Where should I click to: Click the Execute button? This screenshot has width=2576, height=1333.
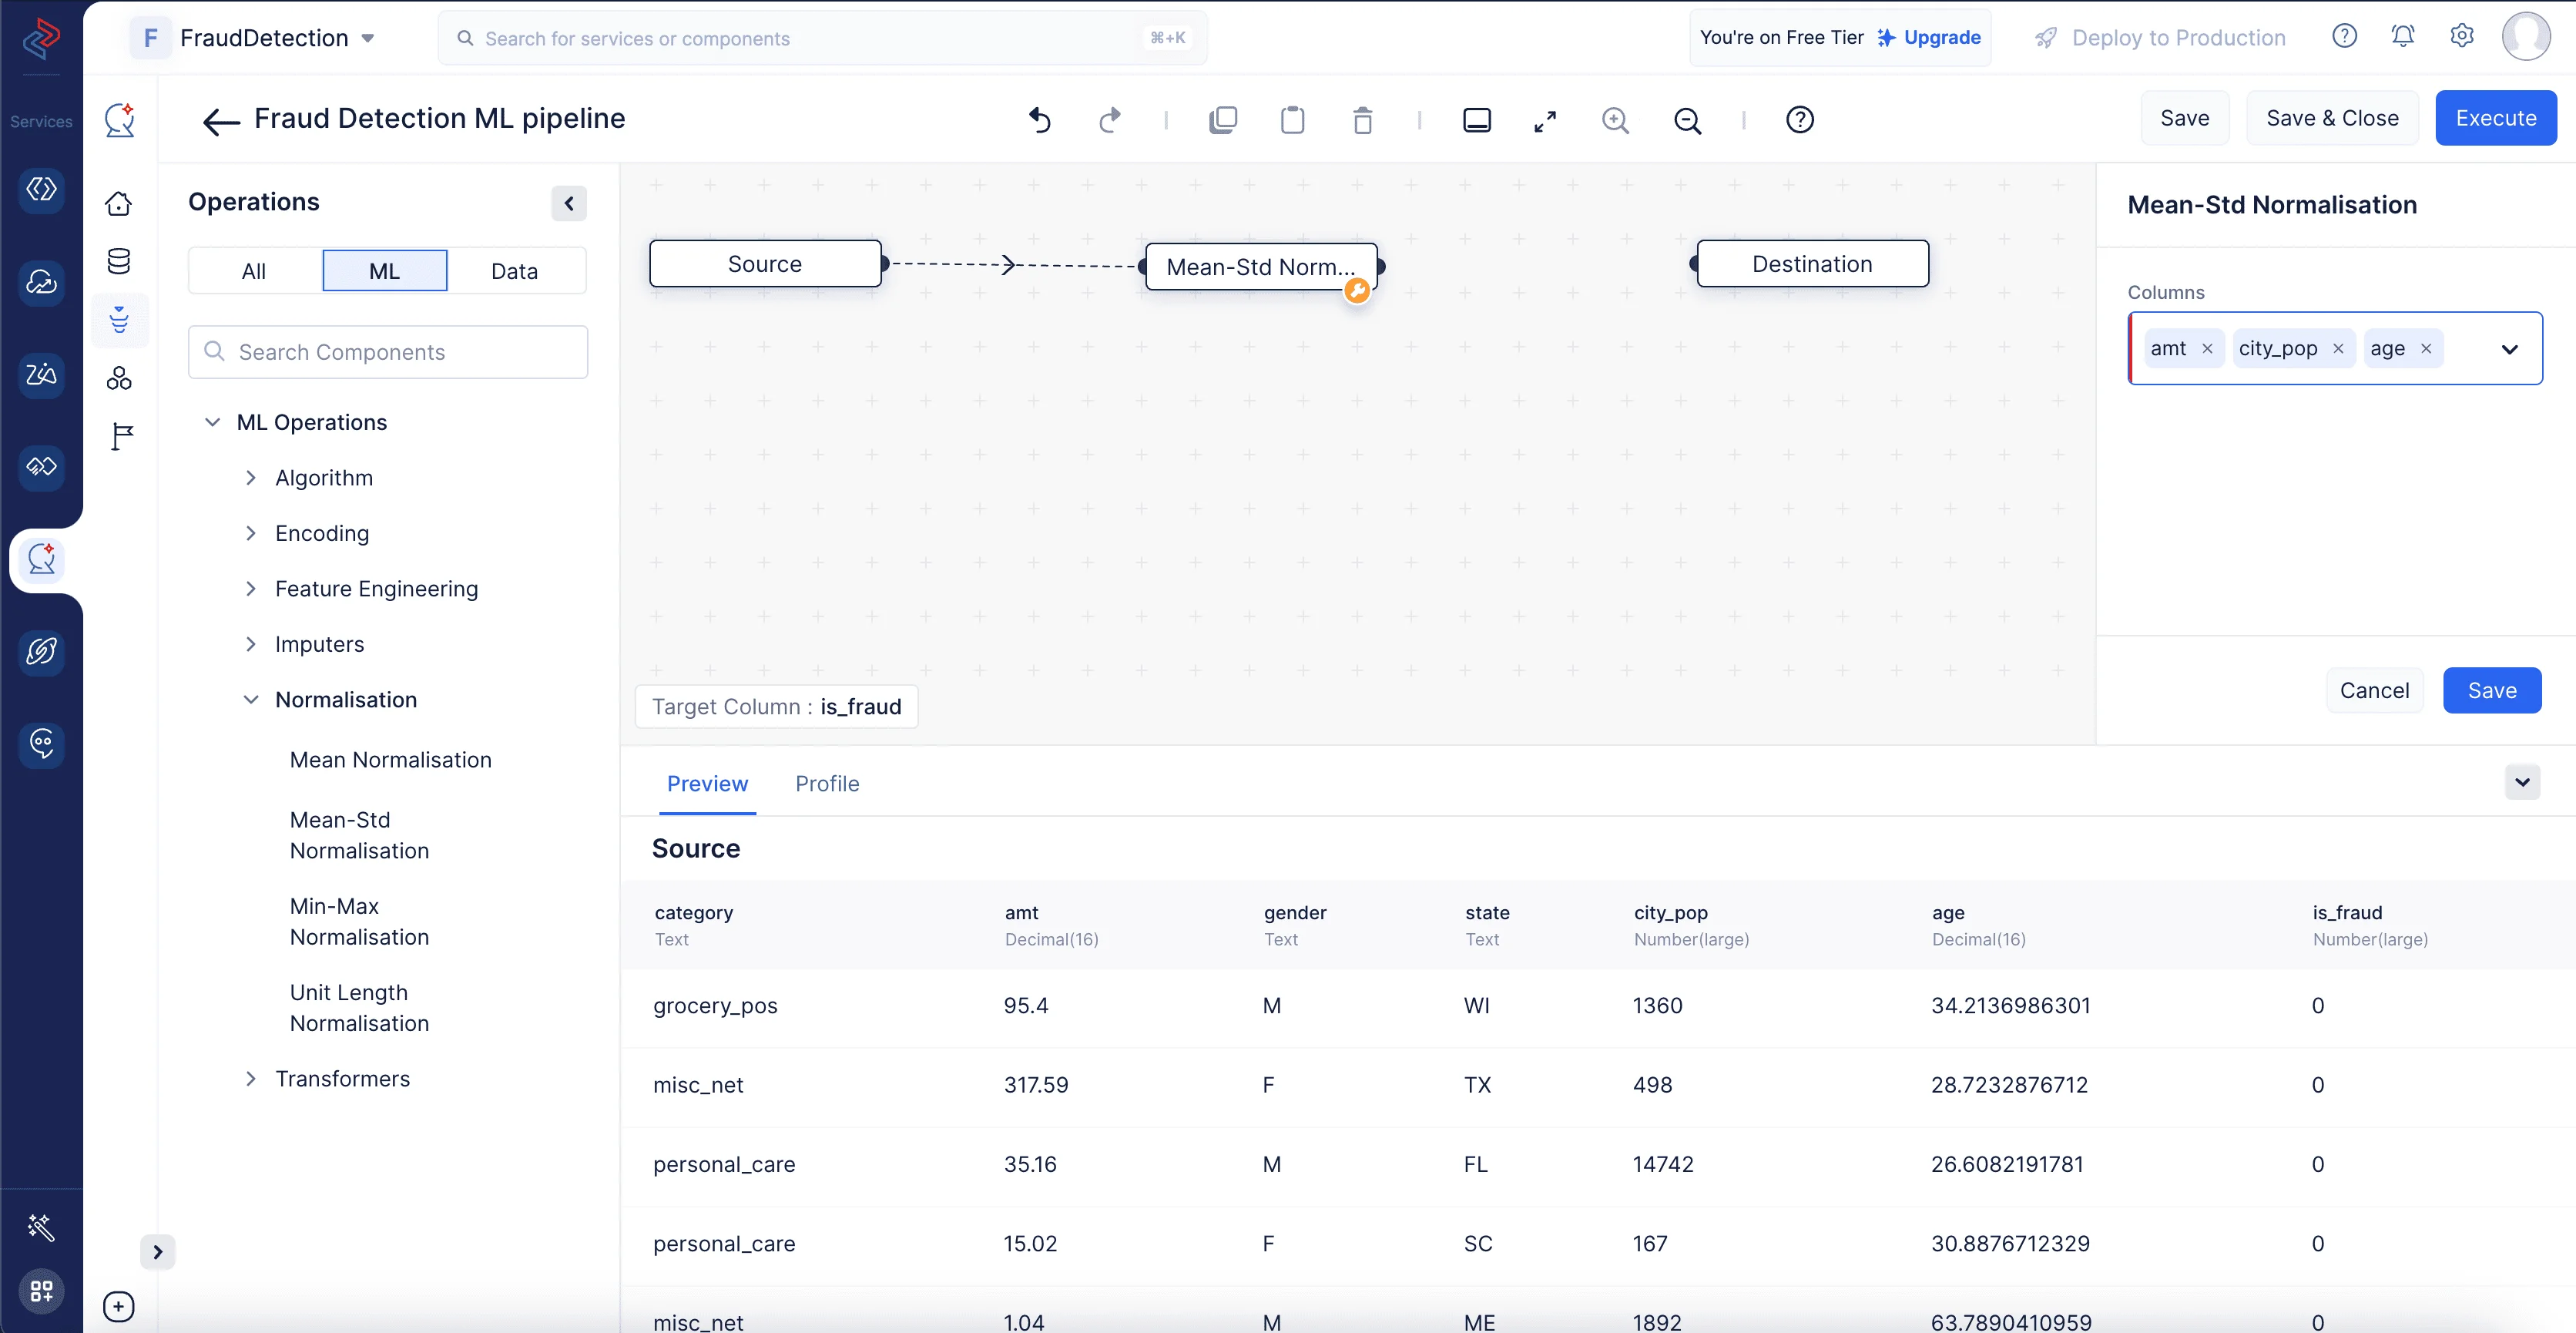tap(2495, 118)
